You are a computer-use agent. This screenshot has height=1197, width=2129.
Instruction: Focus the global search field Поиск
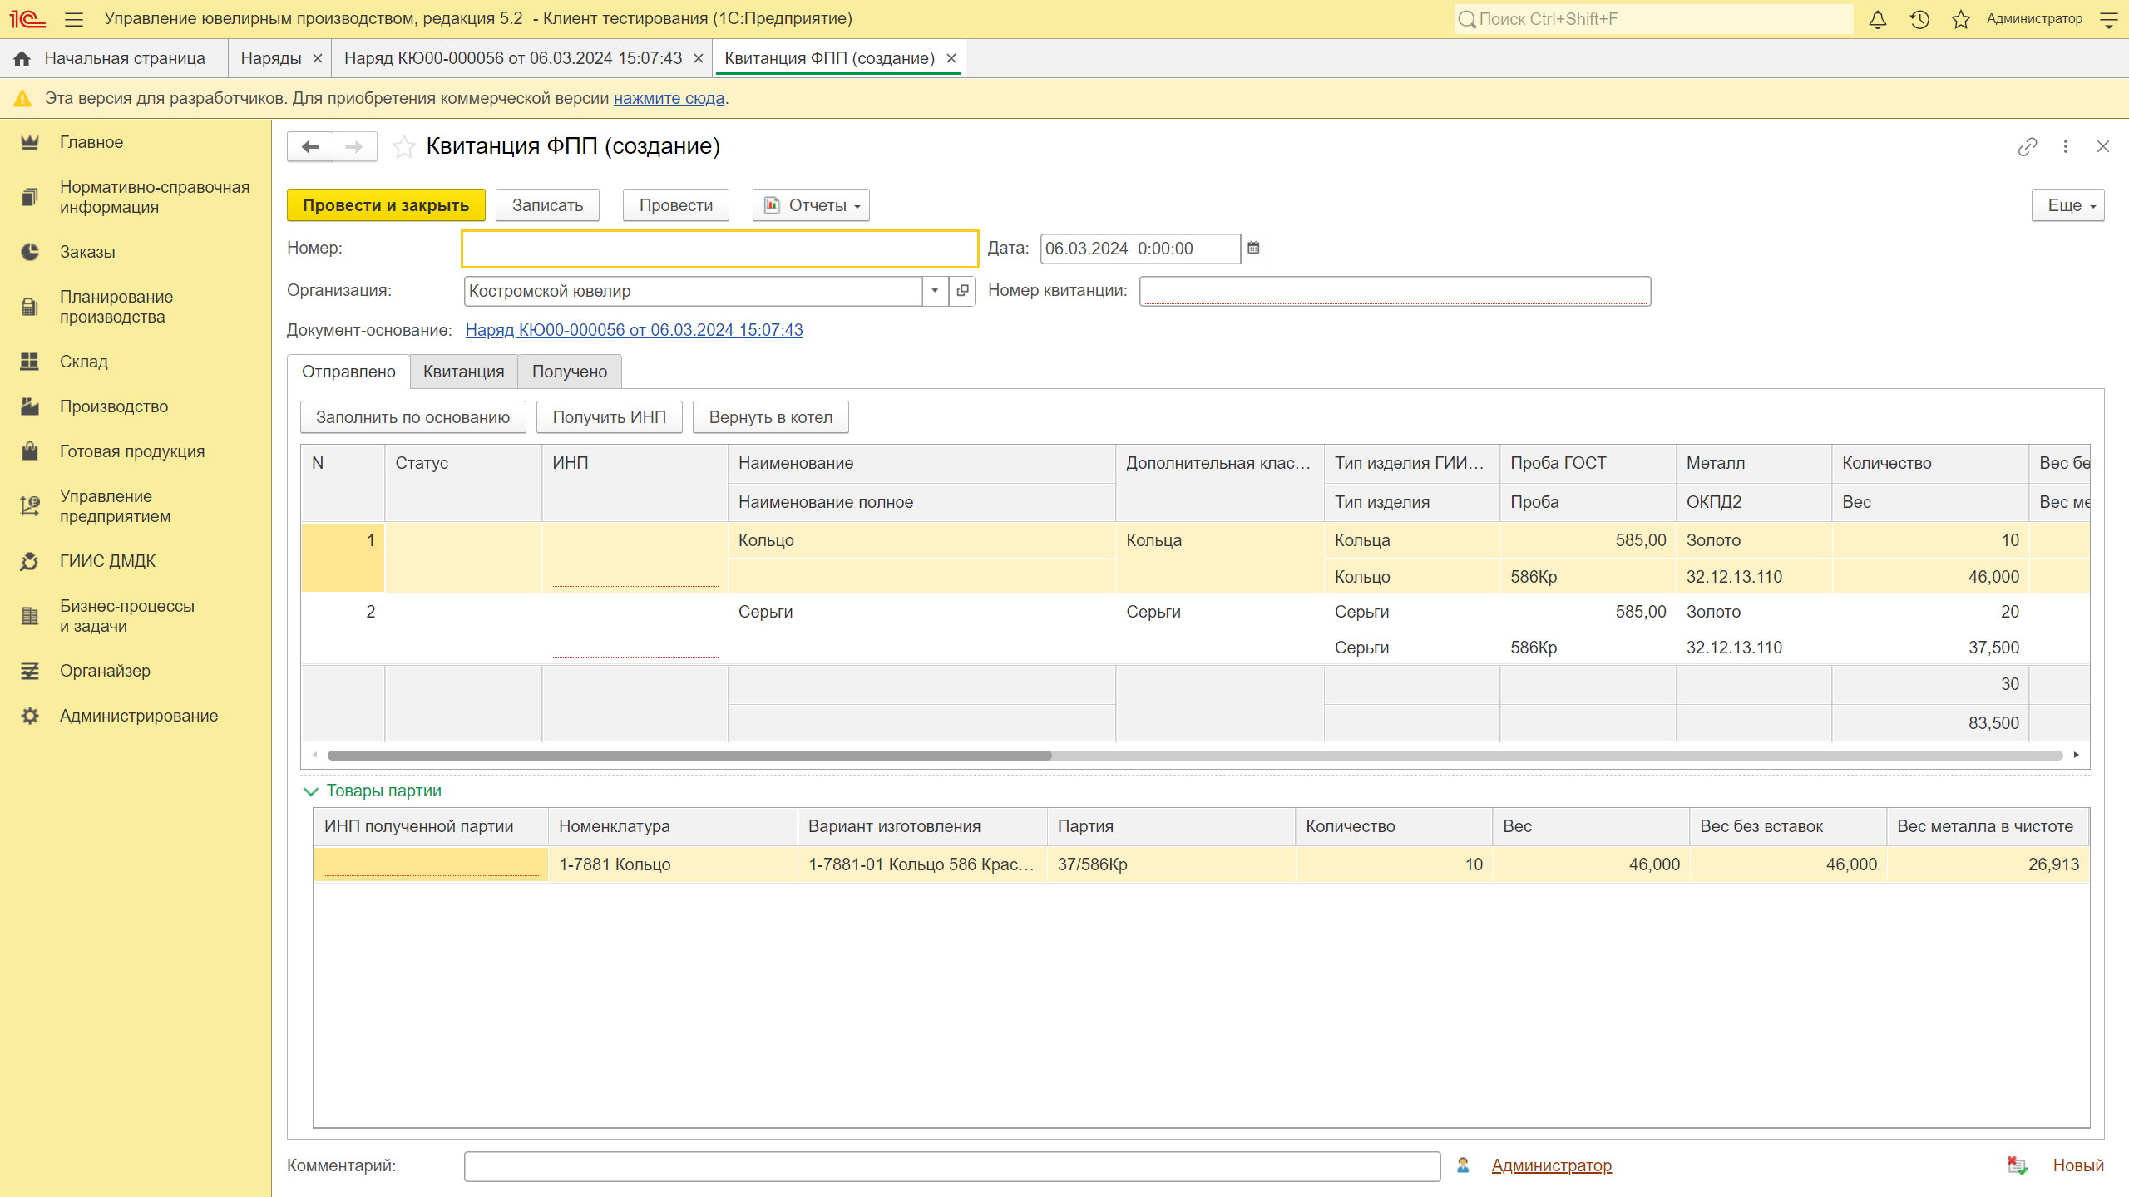point(1653,19)
